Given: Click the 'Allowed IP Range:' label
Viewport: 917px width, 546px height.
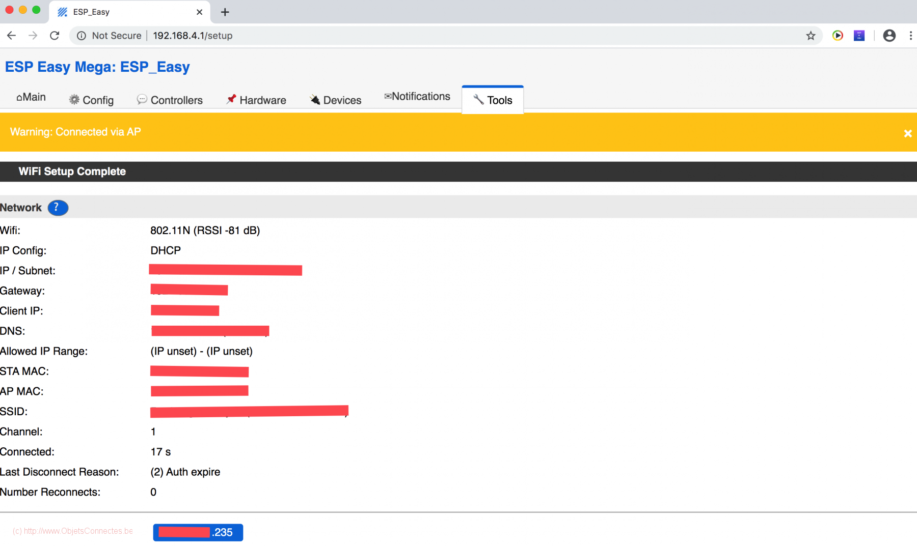Looking at the screenshot, I should [x=44, y=351].
